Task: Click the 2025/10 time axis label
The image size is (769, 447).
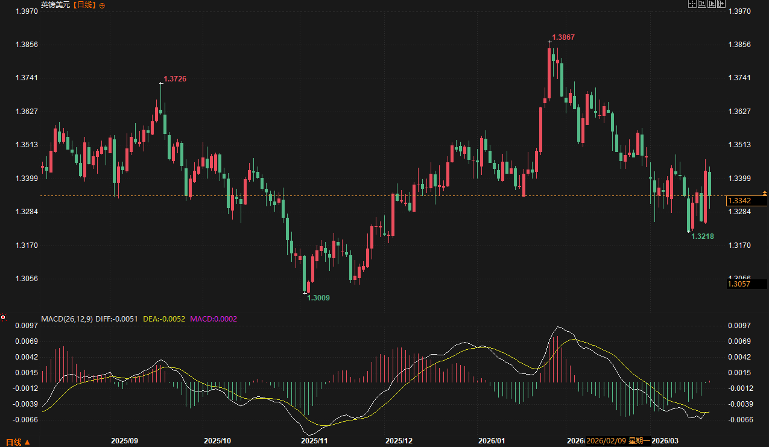Action: (x=217, y=441)
